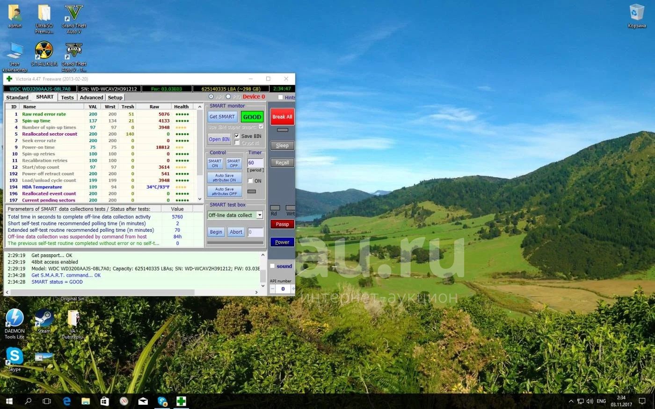Open the STALKER desktop shortcut icon

coord(44,52)
